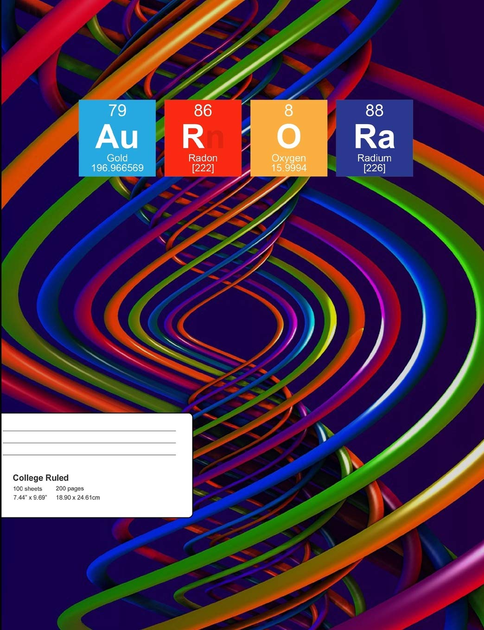Click the atomic number 79
Viewport: 484px width, 630px height.
[x=117, y=111]
